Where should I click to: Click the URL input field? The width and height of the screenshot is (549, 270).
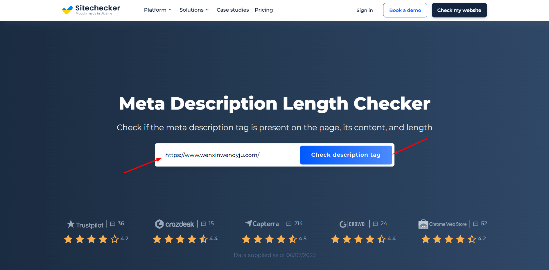[227, 155]
